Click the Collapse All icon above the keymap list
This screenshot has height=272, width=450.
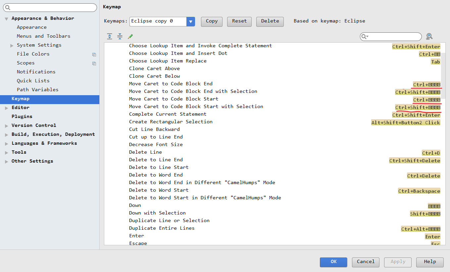[x=120, y=36]
